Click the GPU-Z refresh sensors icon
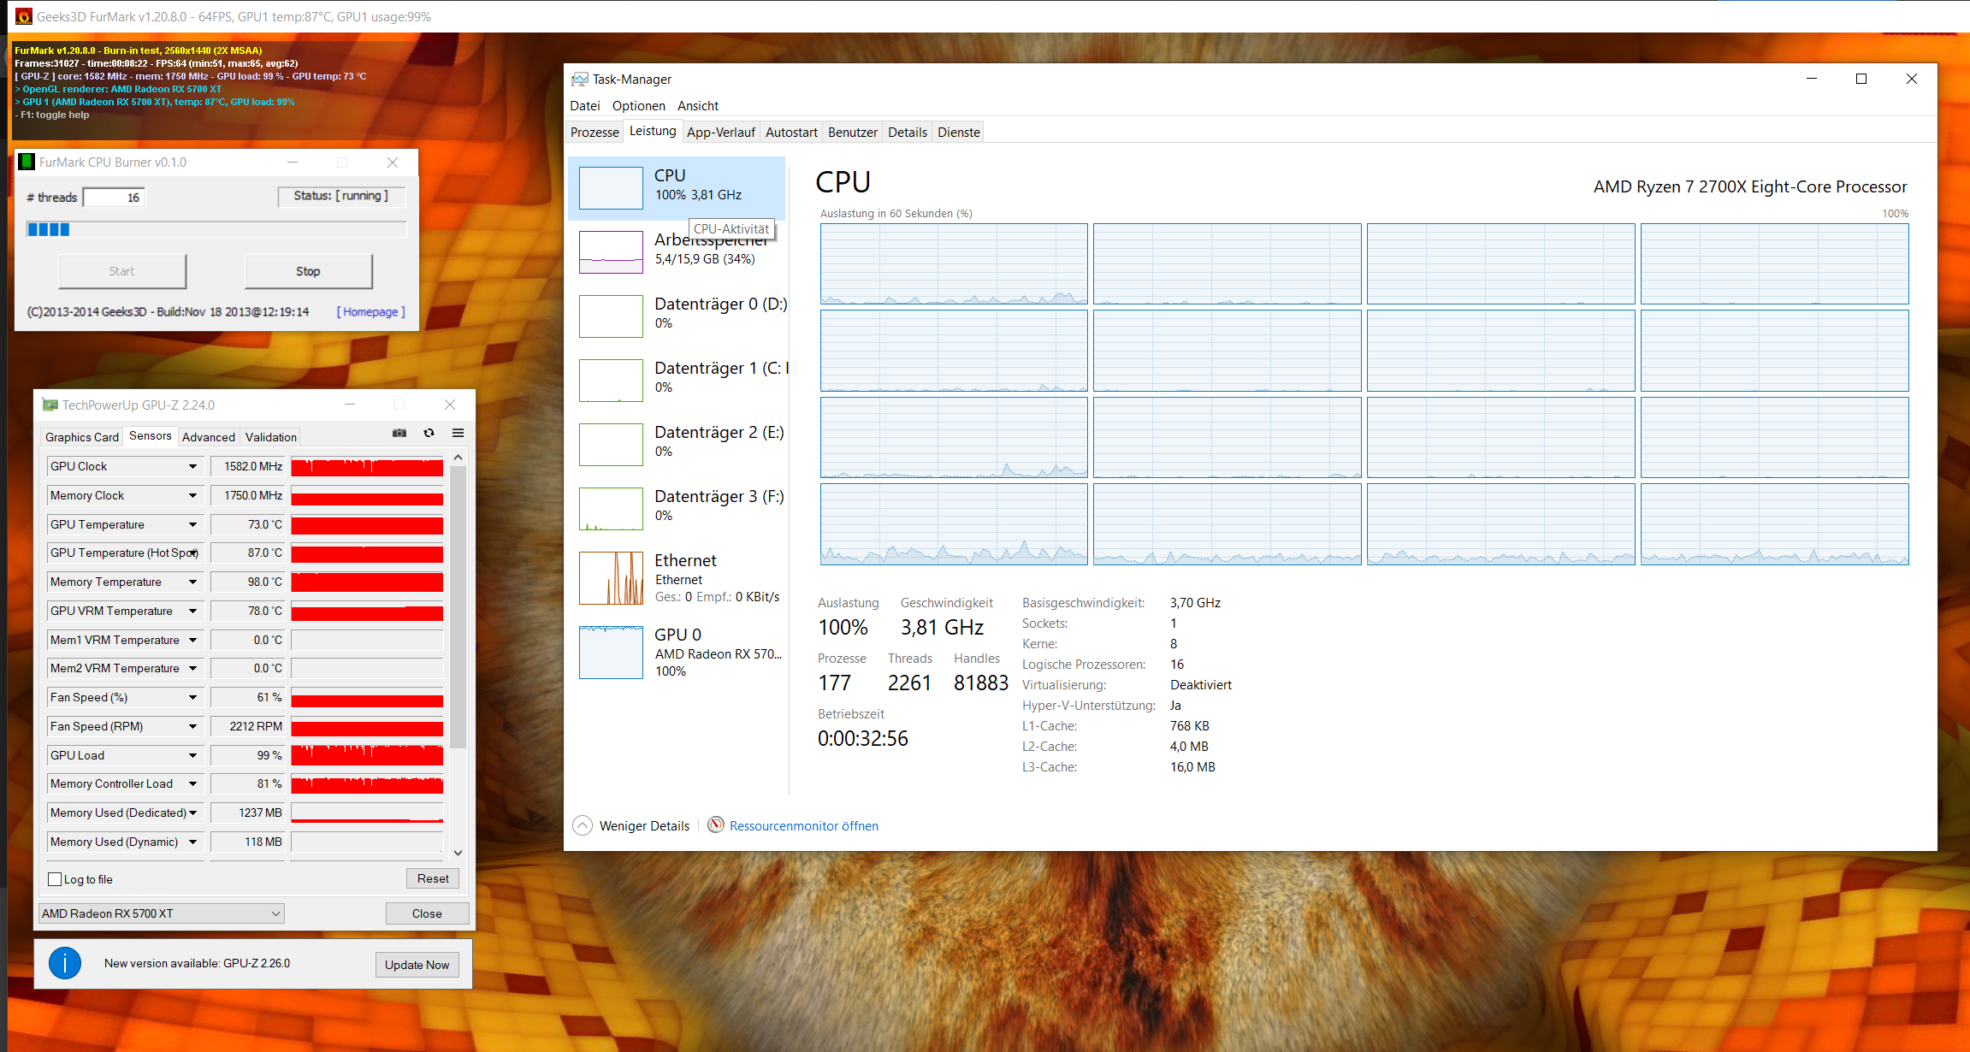The width and height of the screenshot is (1970, 1052). 429,433
